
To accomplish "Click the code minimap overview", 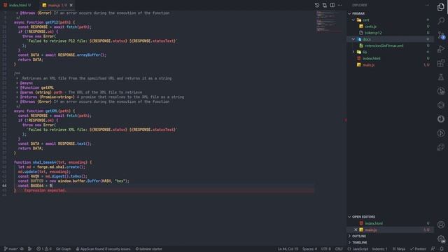I will pos(329,22).
